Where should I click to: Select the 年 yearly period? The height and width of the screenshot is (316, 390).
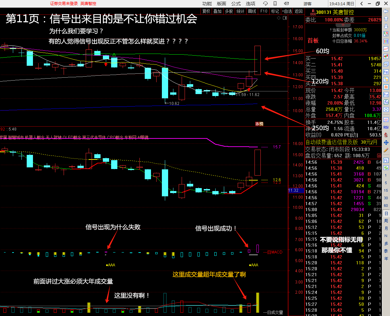coord(386,258)
